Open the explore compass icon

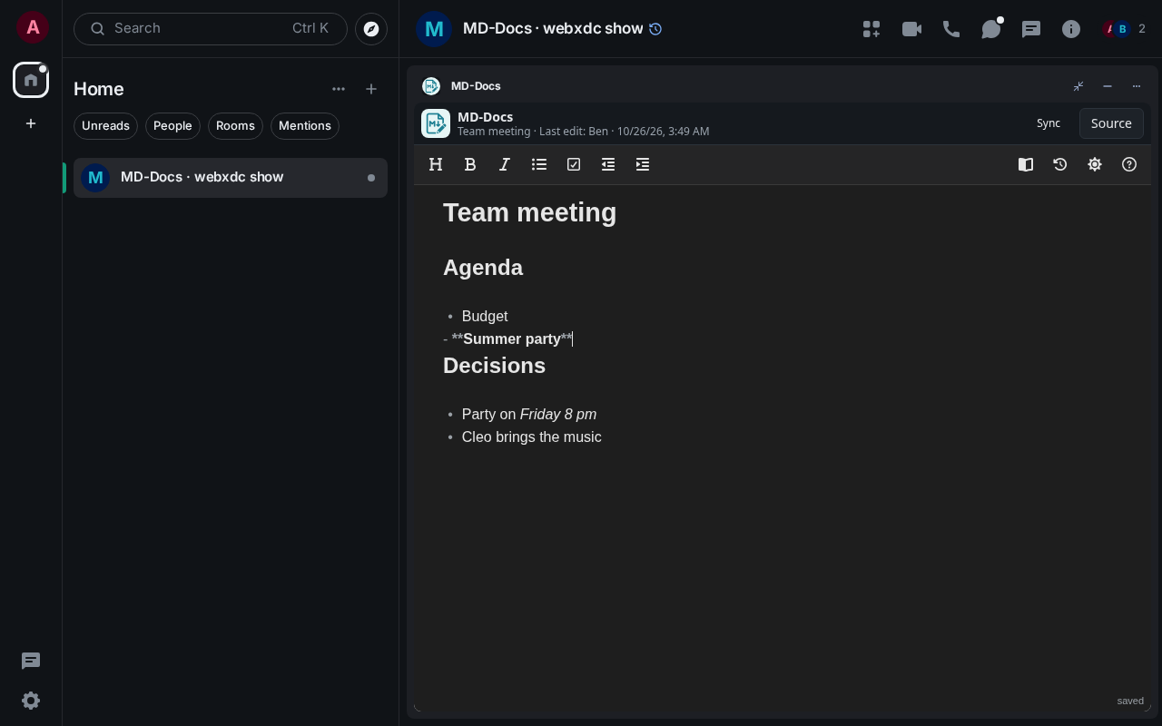click(x=371, y=29)
